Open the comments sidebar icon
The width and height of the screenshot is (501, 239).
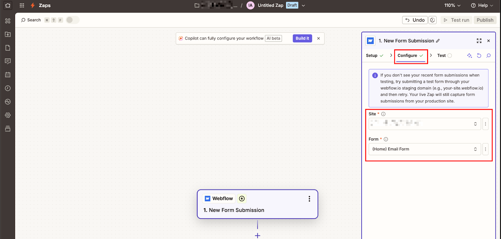(x=8, y=61)
